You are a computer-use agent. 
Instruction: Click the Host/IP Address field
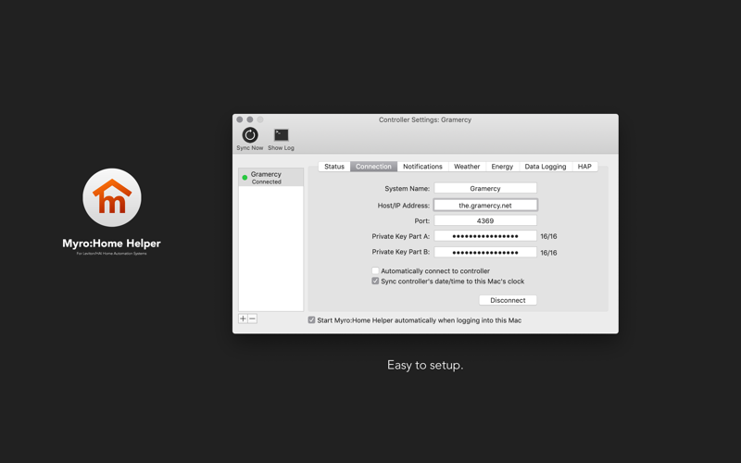point(485,206)
